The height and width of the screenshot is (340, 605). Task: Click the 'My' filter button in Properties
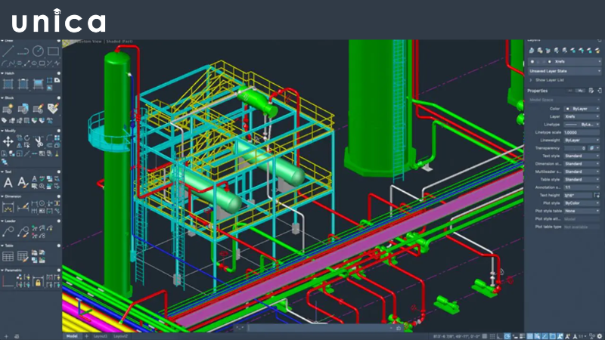coord(580,91)
